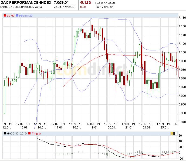Click the 17.01. date label
186x161 pixels.
click(x=59, y=128)
